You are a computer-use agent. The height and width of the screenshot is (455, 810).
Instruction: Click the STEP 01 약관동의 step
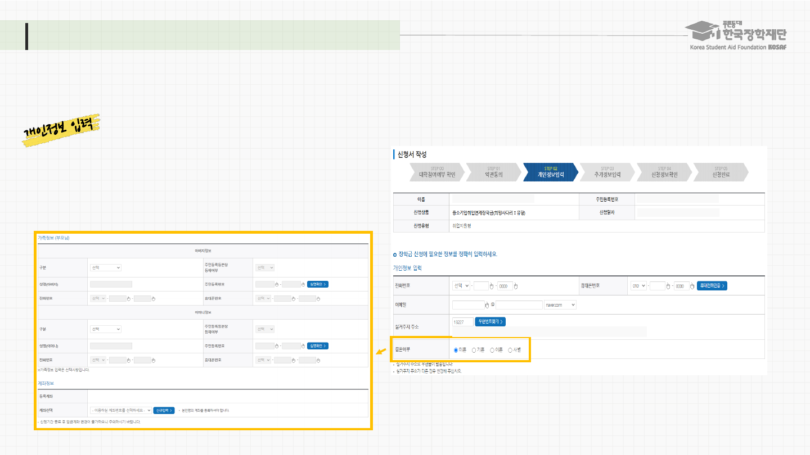coord(493,172)
